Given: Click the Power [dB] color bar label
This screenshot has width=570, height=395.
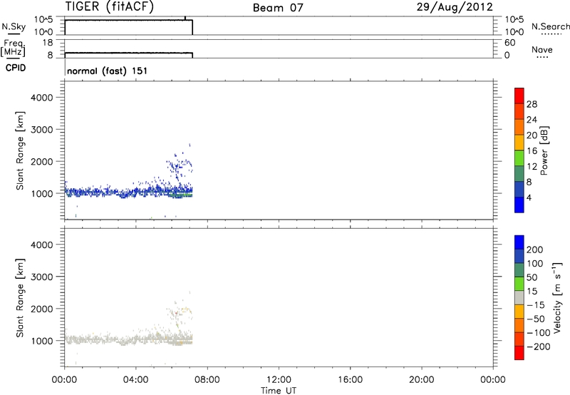Looking at the screenshot, I should pyautogui.click(x=544, y=150).
